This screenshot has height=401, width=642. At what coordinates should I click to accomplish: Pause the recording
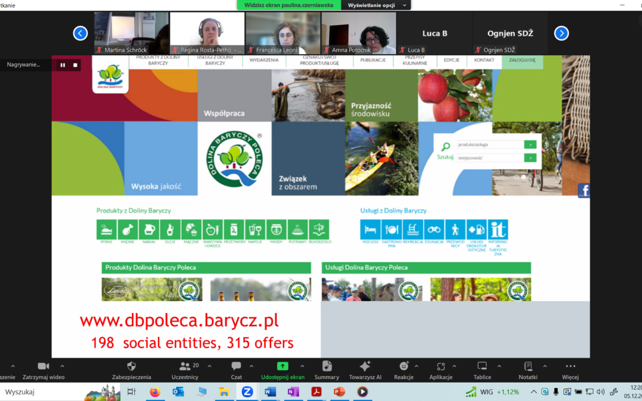click(62, 65)
